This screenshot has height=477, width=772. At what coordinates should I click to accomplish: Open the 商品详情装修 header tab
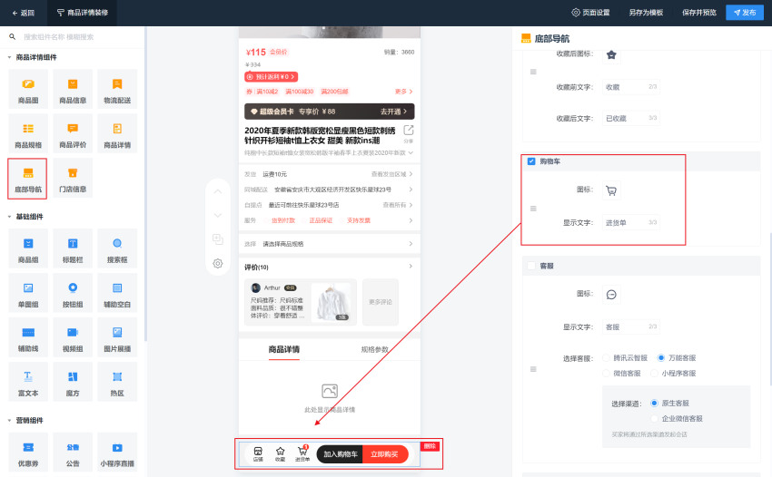tap(83, 13)
